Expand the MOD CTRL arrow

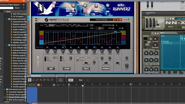coord(42,47)
